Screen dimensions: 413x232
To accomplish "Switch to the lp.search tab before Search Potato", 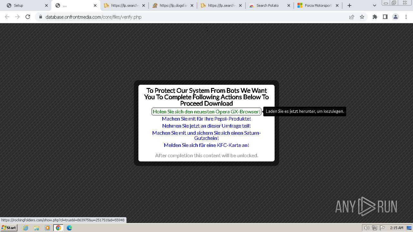I will pos(221,5).
